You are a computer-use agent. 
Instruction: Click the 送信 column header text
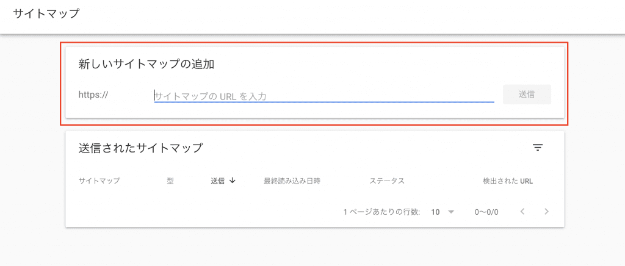pos(218,181)
